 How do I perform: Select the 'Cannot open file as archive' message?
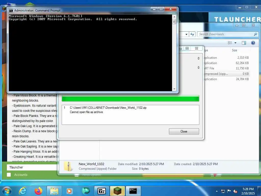pyautogui.click(x=86, y=112)
